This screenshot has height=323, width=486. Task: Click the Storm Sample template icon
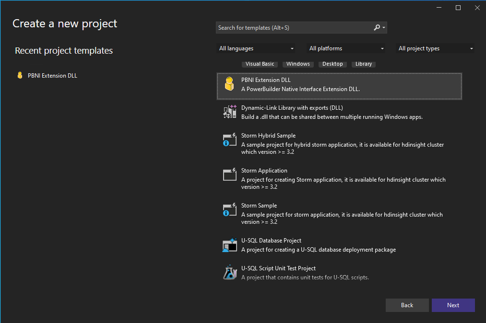[x=230, y=209]
